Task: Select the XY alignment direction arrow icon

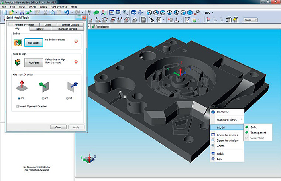Action: (x=22, y=86)
